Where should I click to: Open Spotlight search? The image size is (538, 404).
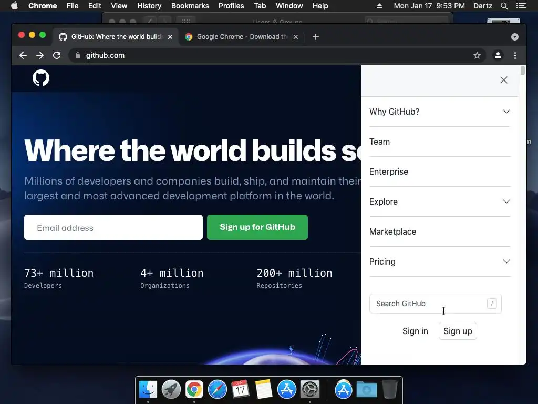[x=504, y=6]
